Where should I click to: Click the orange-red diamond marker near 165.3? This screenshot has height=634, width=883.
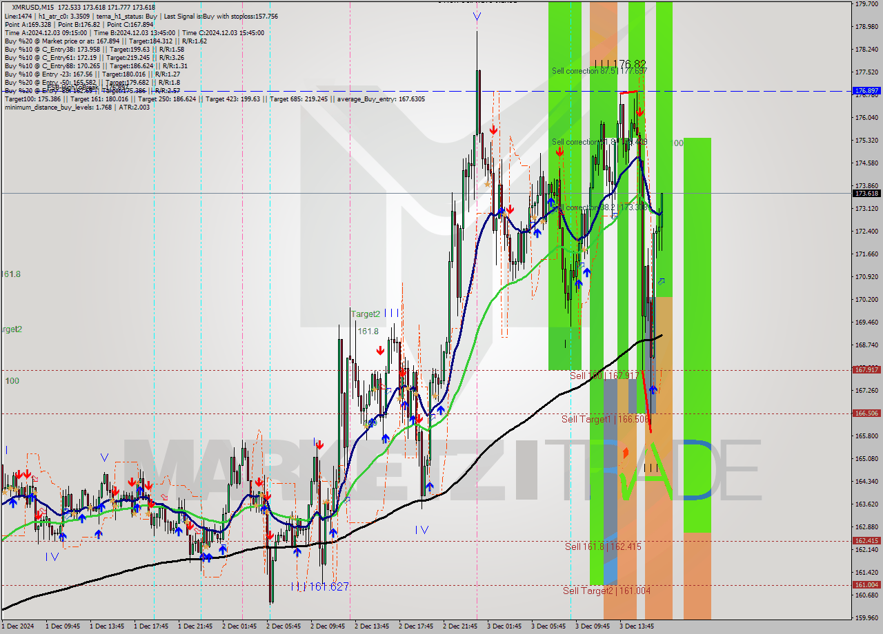(x=626, y=453)
